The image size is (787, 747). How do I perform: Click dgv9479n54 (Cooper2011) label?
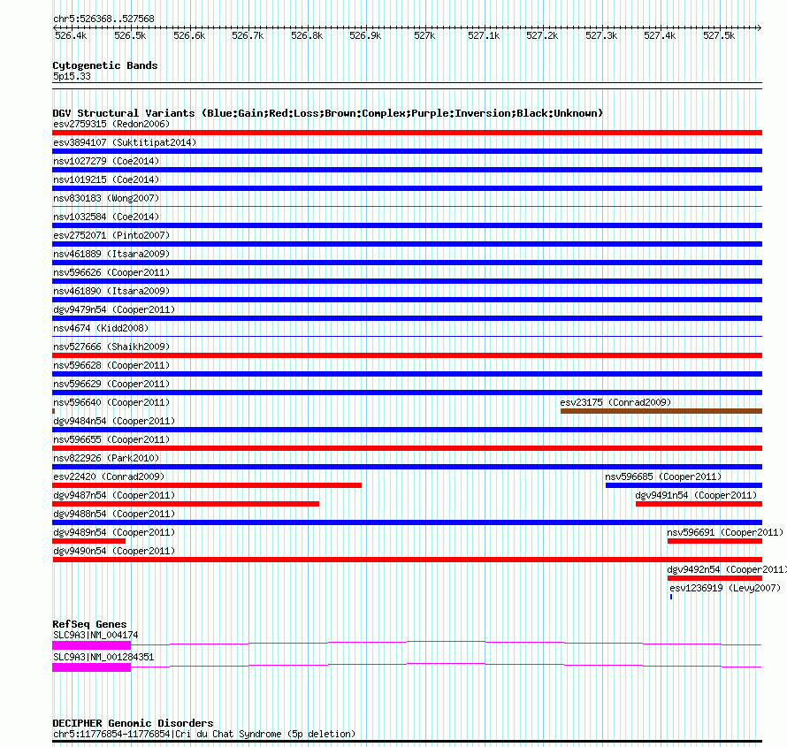tap(114, 309)
